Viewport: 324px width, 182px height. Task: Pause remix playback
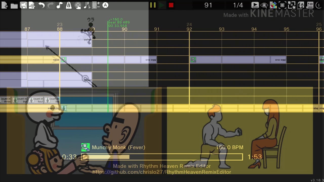point(153,5)
